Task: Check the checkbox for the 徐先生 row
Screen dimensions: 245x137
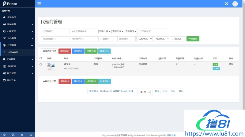Action: pos(41,64)
